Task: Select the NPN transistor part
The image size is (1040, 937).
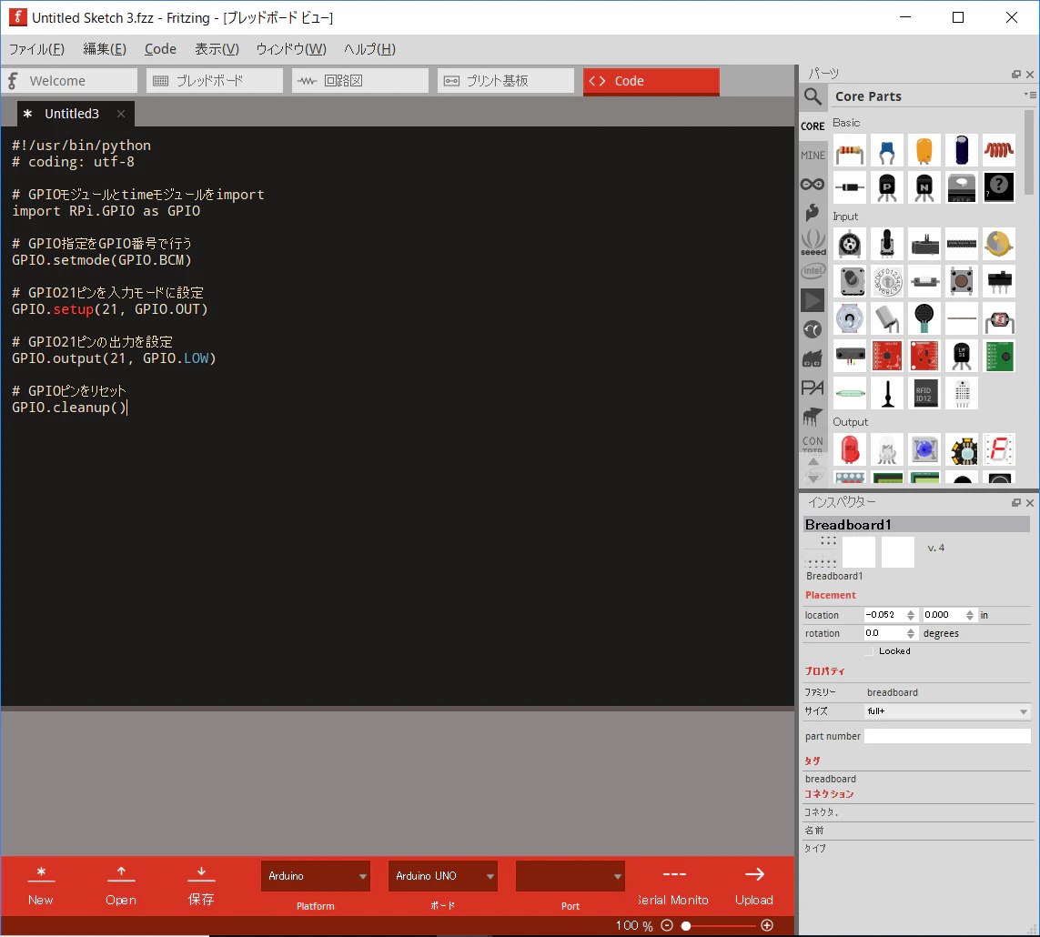Action: coord(924,187)
